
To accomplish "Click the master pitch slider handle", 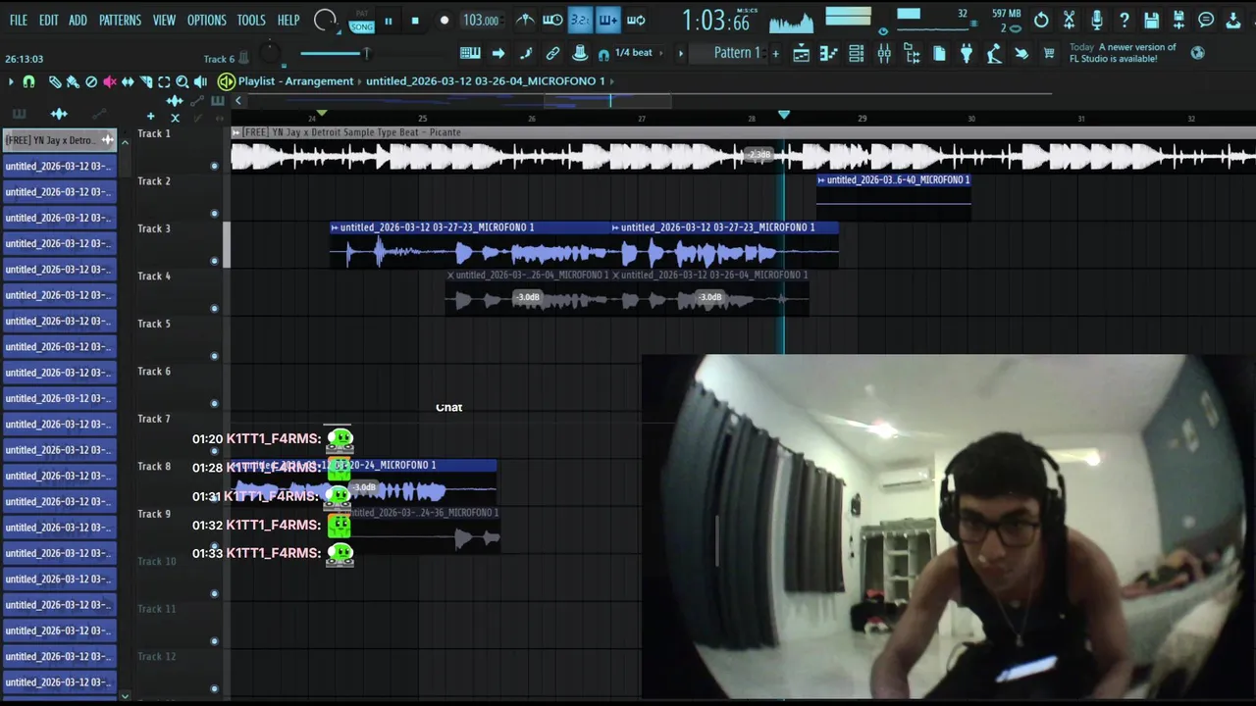I will tap(366, 53).
